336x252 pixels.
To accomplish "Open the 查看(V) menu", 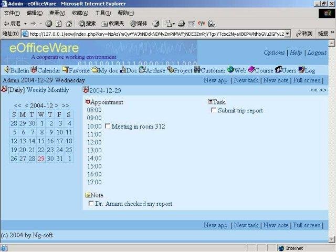I will coord(57,13).
